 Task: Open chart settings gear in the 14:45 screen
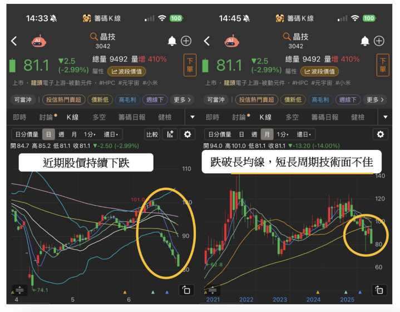click(381, 134)
